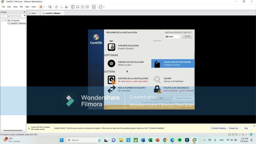Click the Ayuda help button in installer
Image resolution: width=256 pixels, height=144 pixels.
coord(187,36)
